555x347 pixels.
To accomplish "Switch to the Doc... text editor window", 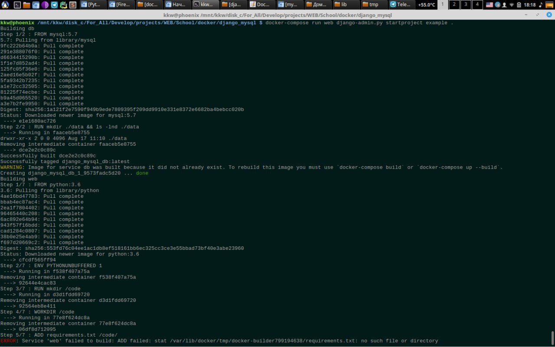I will pyautogui.click(x=262, y=5).
